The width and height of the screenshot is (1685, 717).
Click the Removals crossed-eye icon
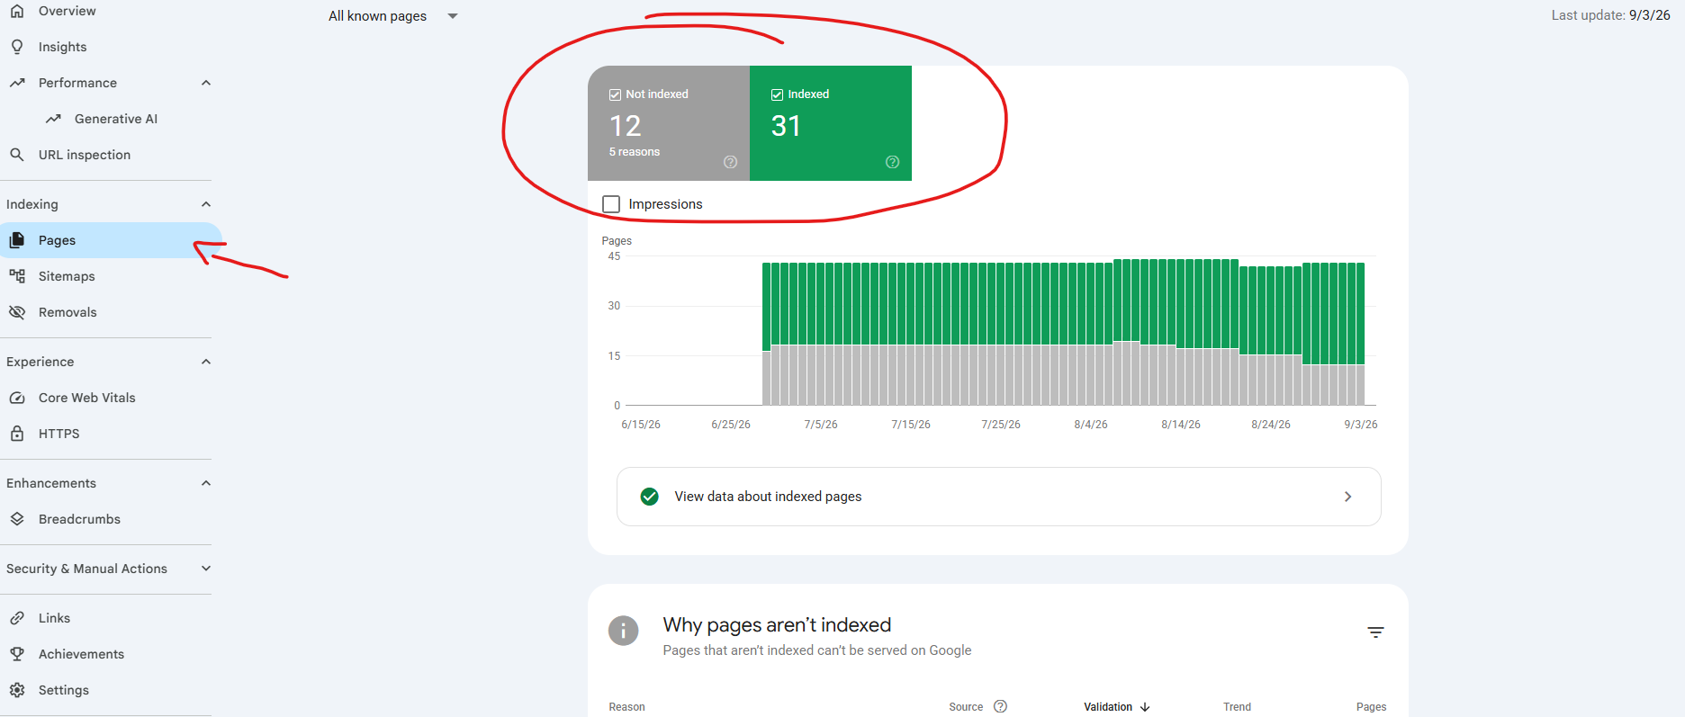[17, 312]
